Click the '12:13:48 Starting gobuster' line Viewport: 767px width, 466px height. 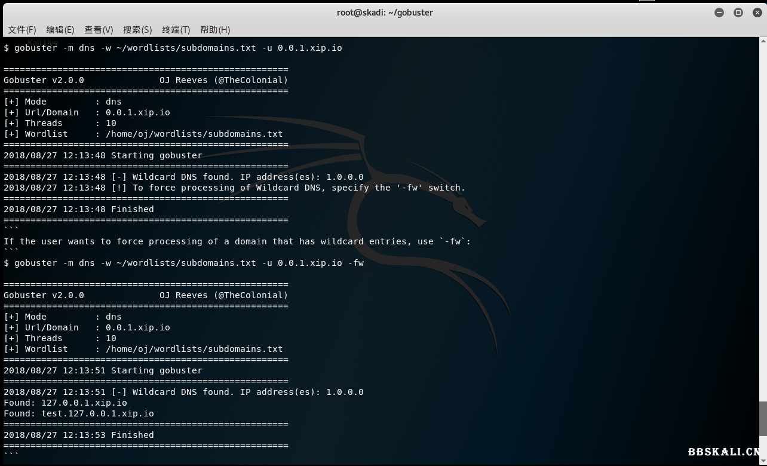103,155
